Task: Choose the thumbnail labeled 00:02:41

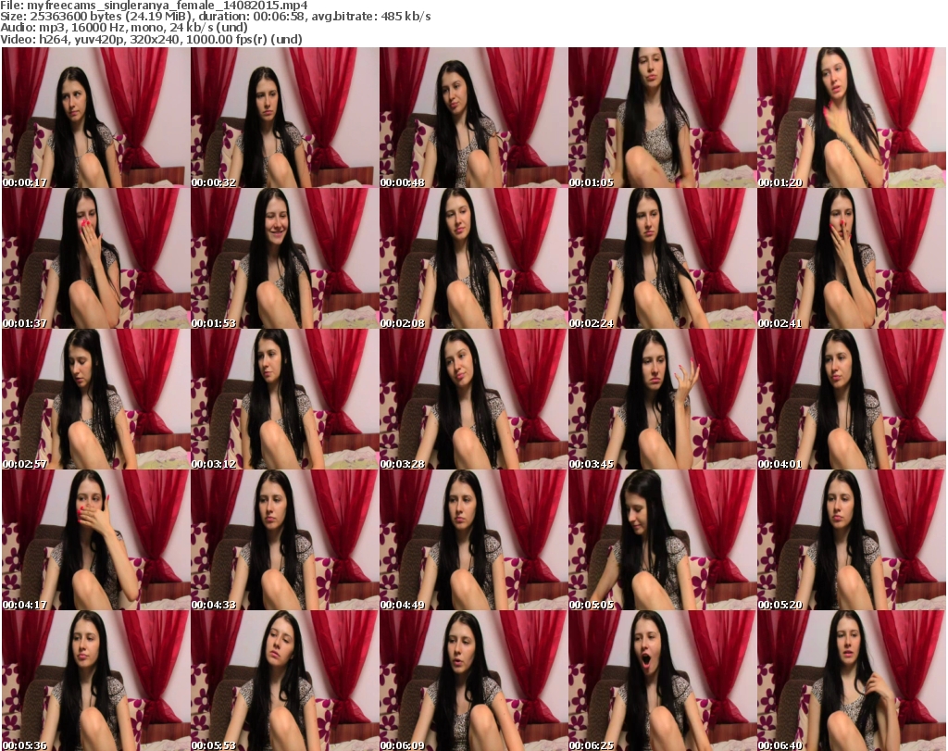Action: coord(851,258)
